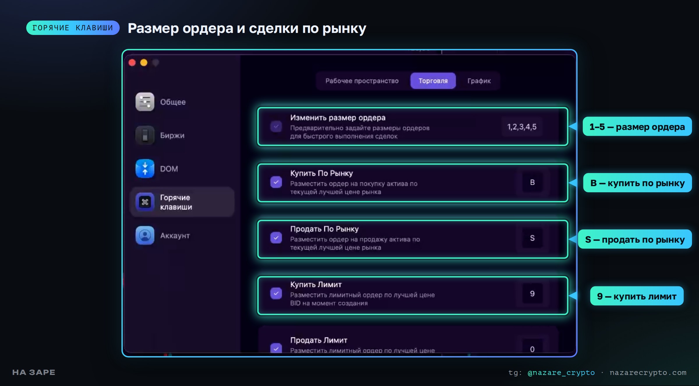Screen dimensions: 699x386
Task: Switch to the График tab
Action: coord(479,81)
